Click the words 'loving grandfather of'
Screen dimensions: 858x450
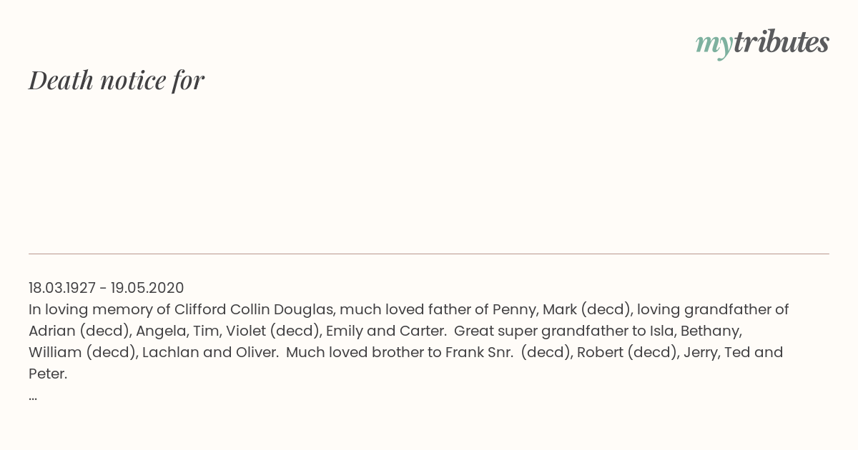click(x=713, y=309)
